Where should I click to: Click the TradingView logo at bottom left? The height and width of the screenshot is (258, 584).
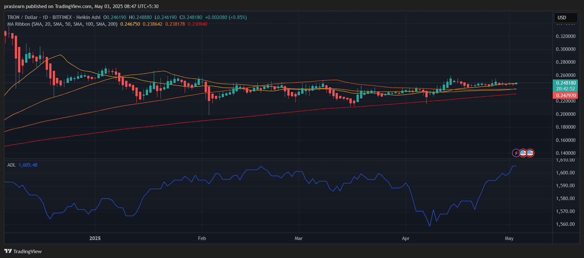point(23,251)
